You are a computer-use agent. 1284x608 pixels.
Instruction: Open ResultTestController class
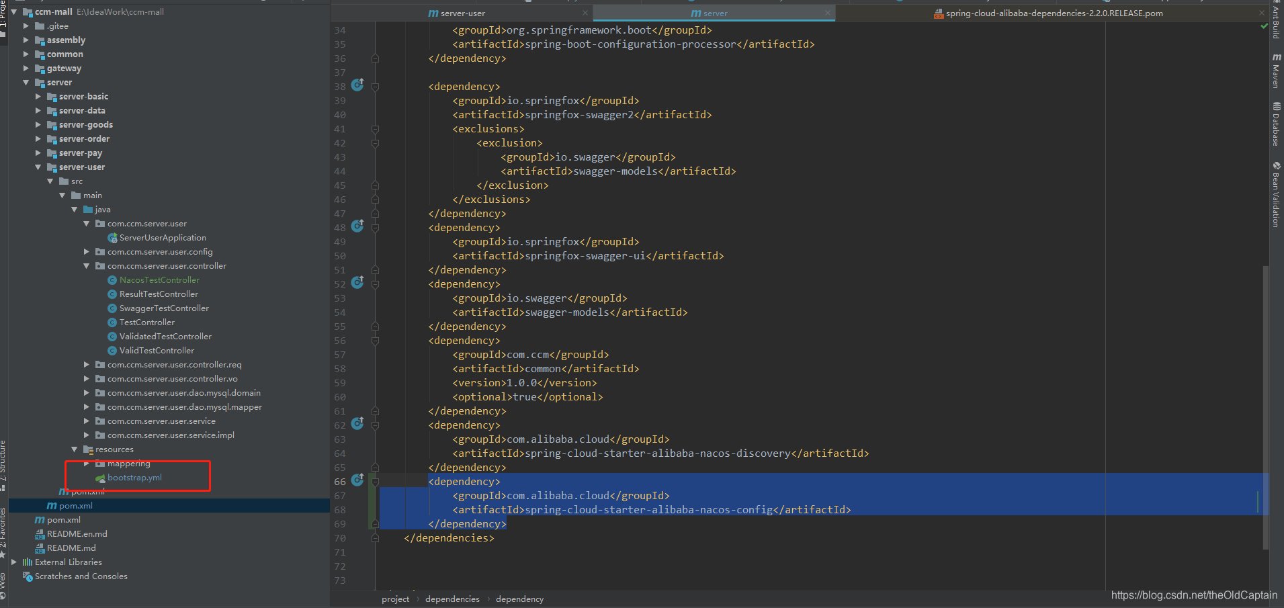click(159, 294)
